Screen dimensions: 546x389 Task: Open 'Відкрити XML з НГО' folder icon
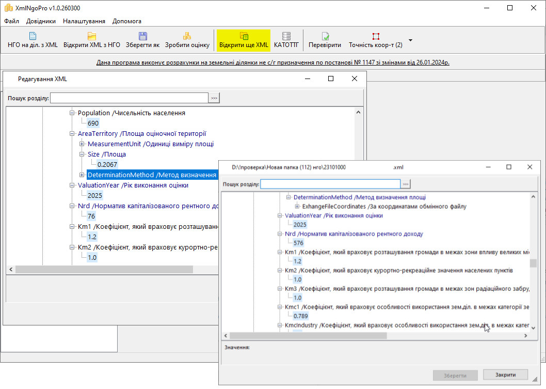92,36
